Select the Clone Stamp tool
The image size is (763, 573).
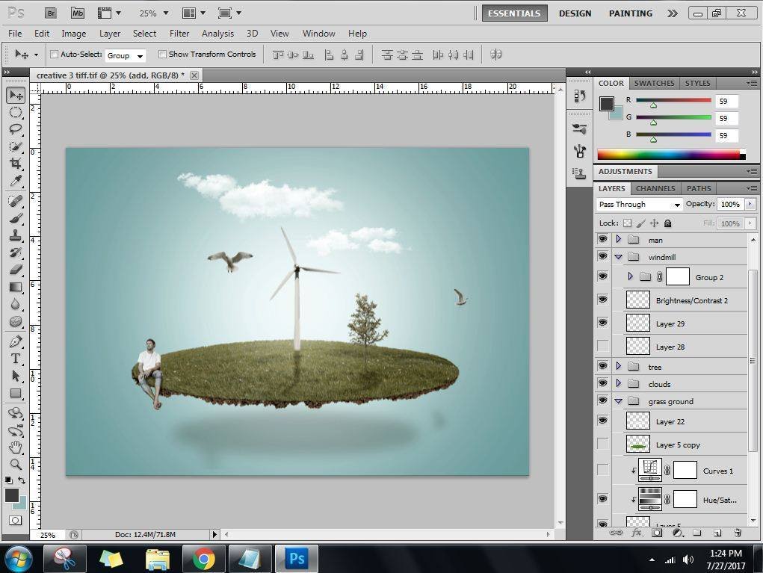[x=16, y=235]
